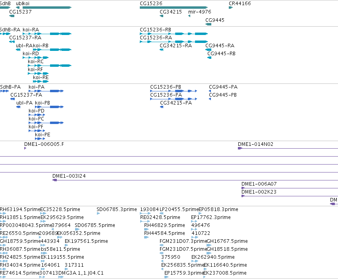Open the CG15237-PA protein label
This screenshot has width=338, height=279.
pyautogui.click(x=26, y=95)
